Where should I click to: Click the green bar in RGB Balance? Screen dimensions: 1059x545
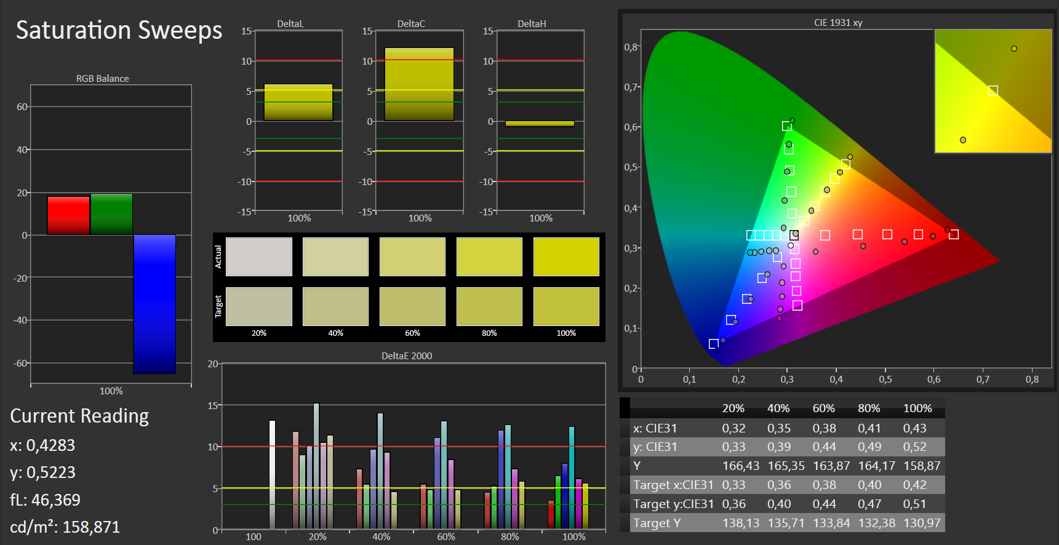click(x=111, y=214)
